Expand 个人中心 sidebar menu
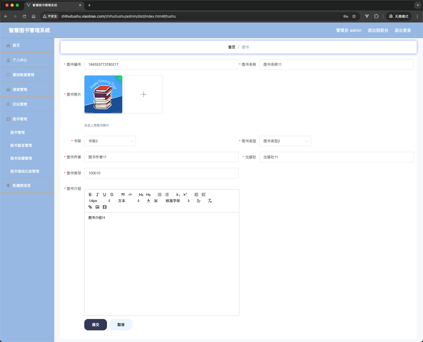Image resolution: width=423 pixels, height=342 pixels. 27,60
